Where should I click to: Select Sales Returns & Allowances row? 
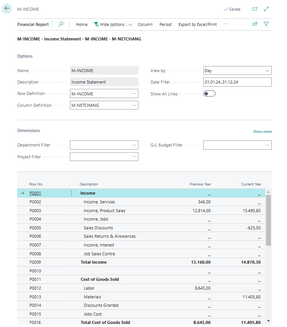[x=141, y=236]
